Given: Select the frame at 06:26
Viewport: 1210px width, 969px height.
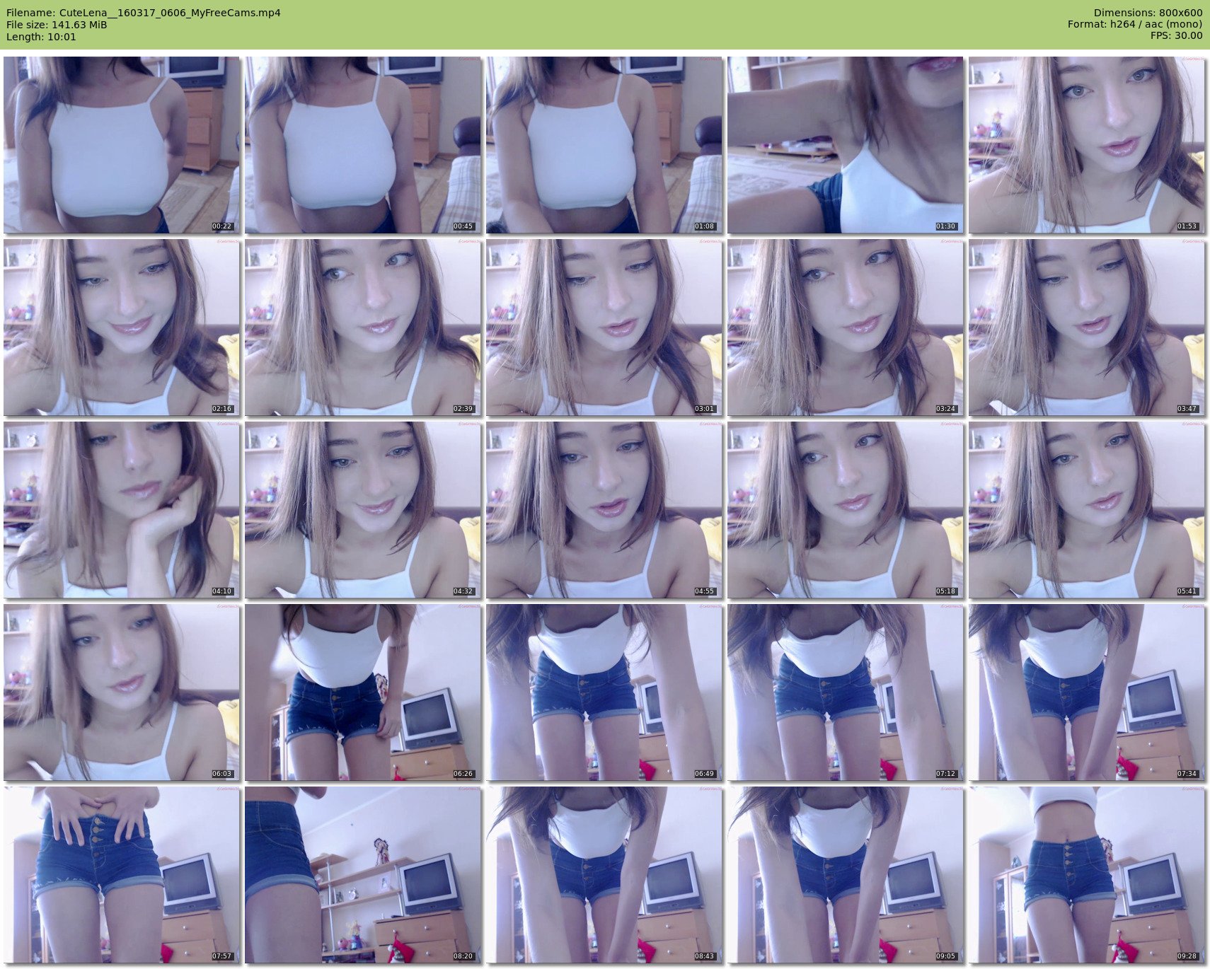Looking at the screenshot, I should point(362,692).
